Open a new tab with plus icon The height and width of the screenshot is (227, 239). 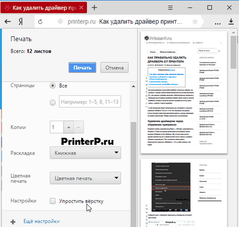[94, 8]
